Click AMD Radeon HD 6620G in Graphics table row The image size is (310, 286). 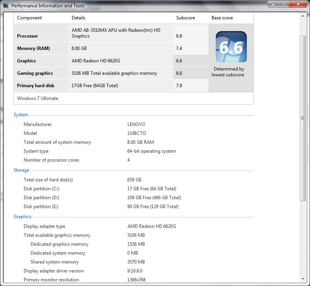[x=96, y=61]
